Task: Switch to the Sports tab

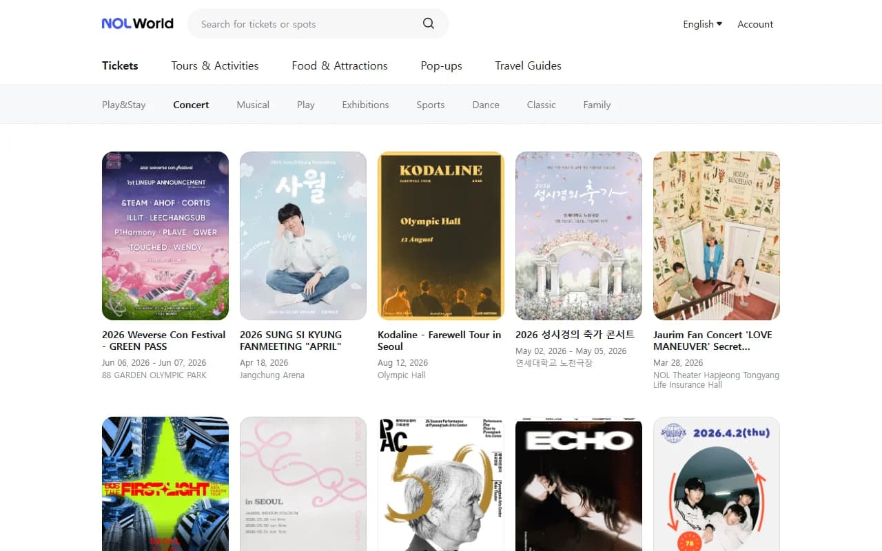Action: click(430, 104)
